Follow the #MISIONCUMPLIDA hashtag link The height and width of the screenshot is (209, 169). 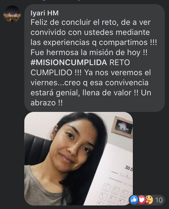click(69, 62)
